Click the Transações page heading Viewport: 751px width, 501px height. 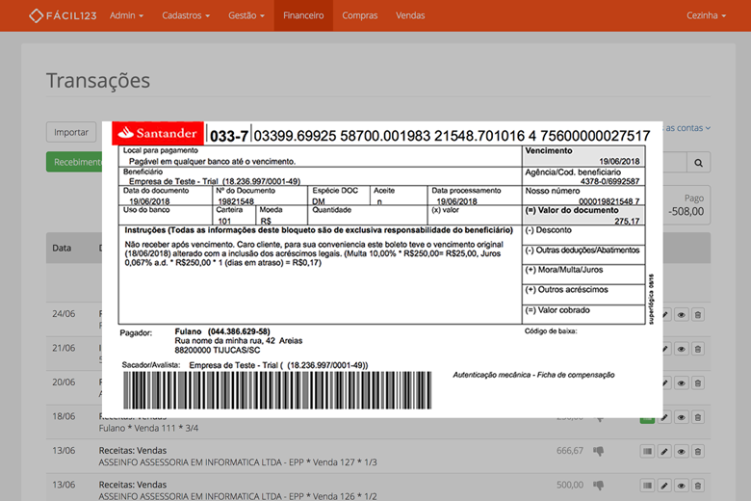coord(98,81)
